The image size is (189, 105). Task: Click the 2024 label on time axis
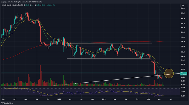pos(148,99)
